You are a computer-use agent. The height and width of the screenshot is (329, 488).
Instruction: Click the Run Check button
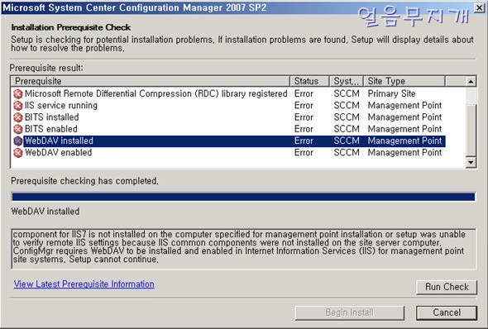(x=447, y=287)
